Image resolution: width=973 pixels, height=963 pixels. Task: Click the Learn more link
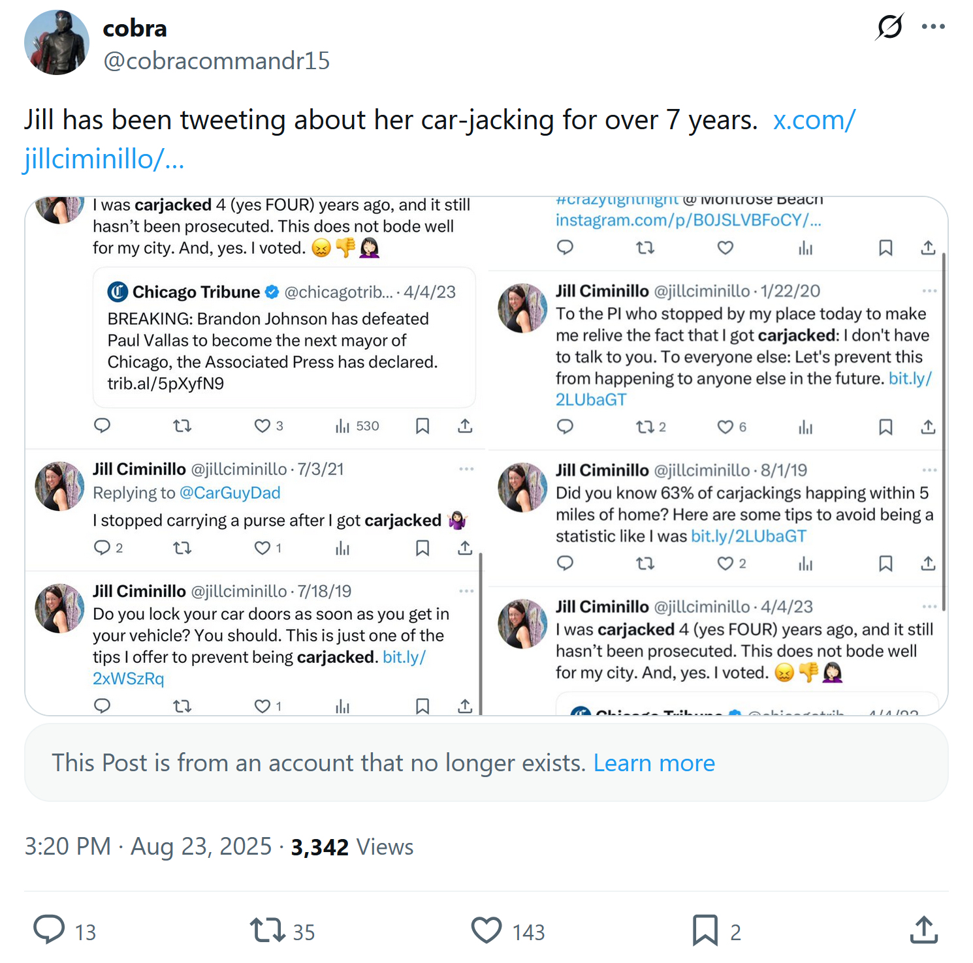click(654, 763)
